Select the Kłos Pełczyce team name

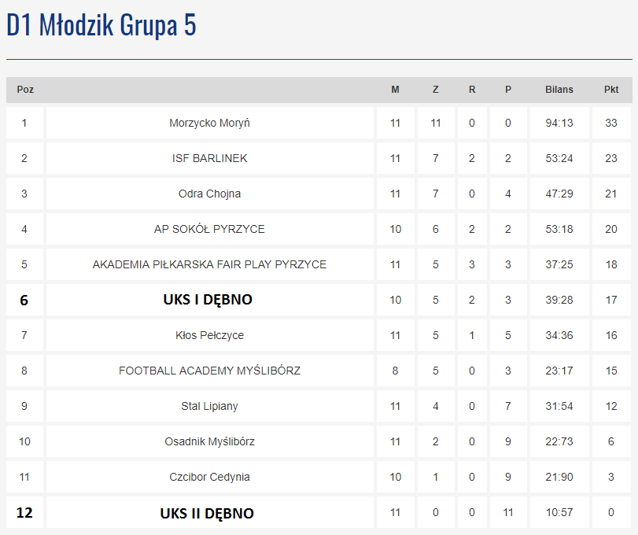(209, 335)
